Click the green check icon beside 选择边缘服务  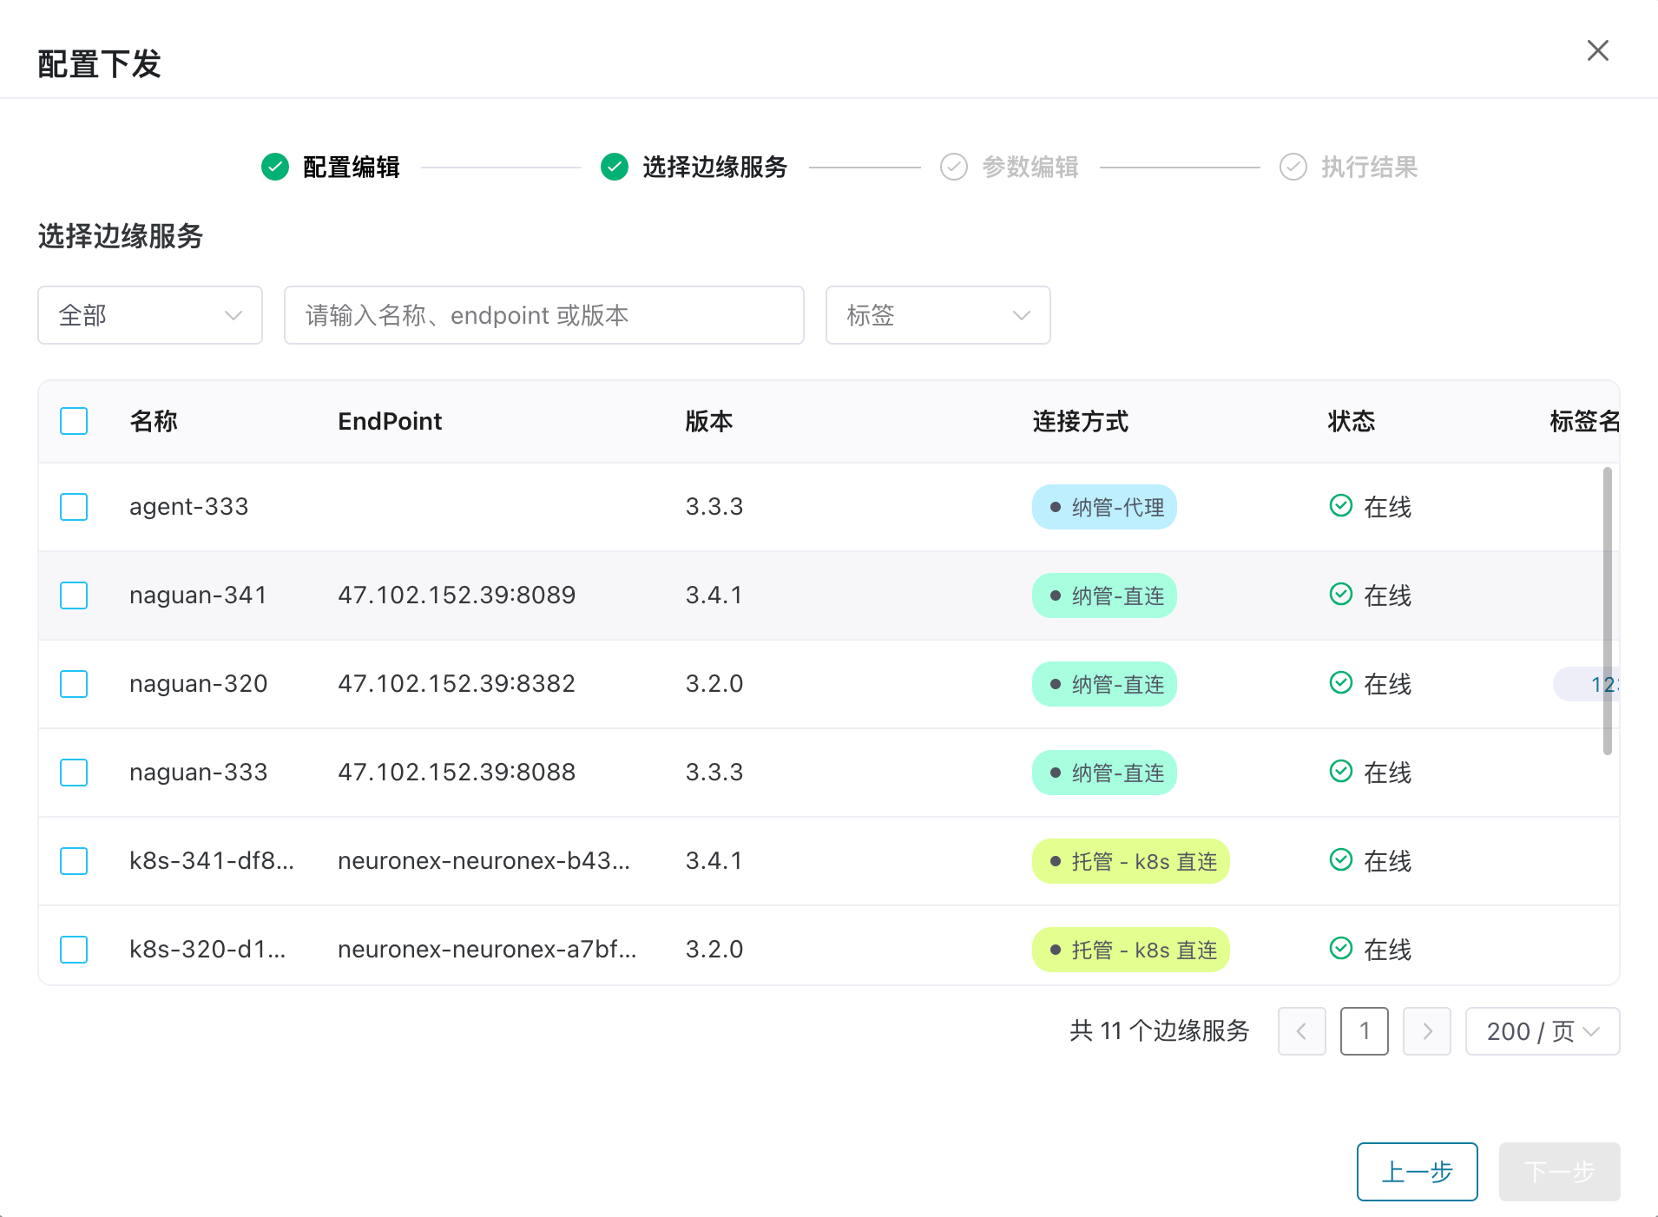(615, 167)
